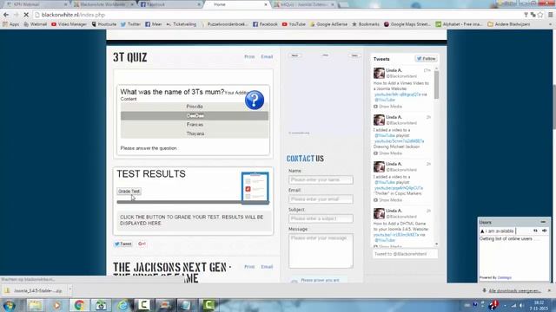
Task: Click the Email link beside The Jacksons Next Gen
Action: (x=267, y=267)
